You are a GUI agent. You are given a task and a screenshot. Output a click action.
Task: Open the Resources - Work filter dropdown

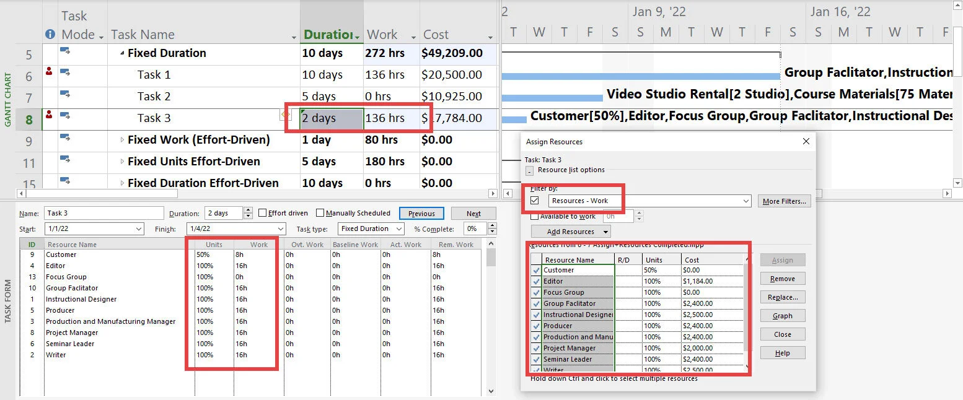click(745, 201)
